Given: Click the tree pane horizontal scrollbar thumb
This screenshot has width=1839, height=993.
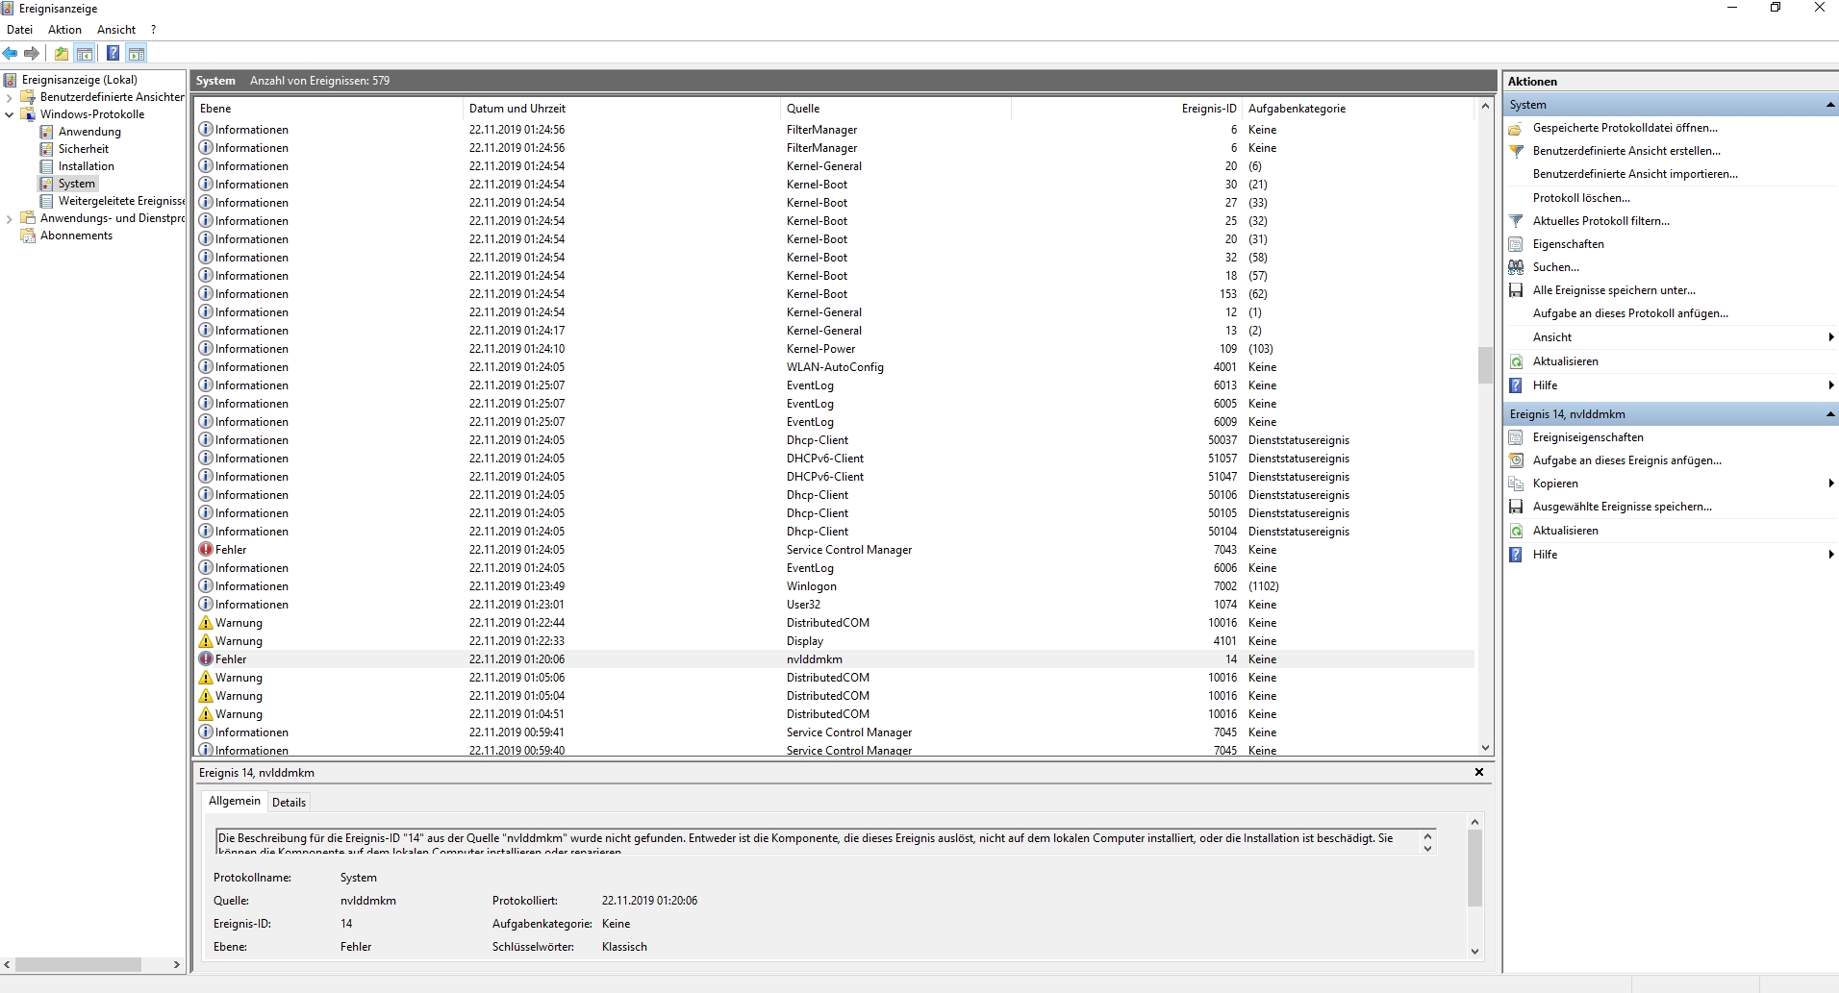Looking at the screenshot, I should point(78,964).
